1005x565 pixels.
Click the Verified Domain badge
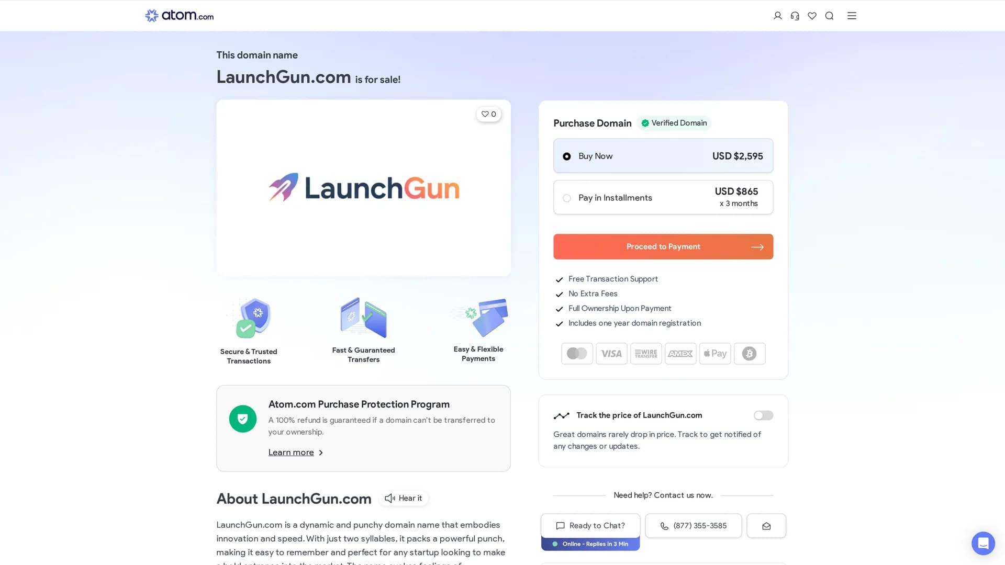674,123
